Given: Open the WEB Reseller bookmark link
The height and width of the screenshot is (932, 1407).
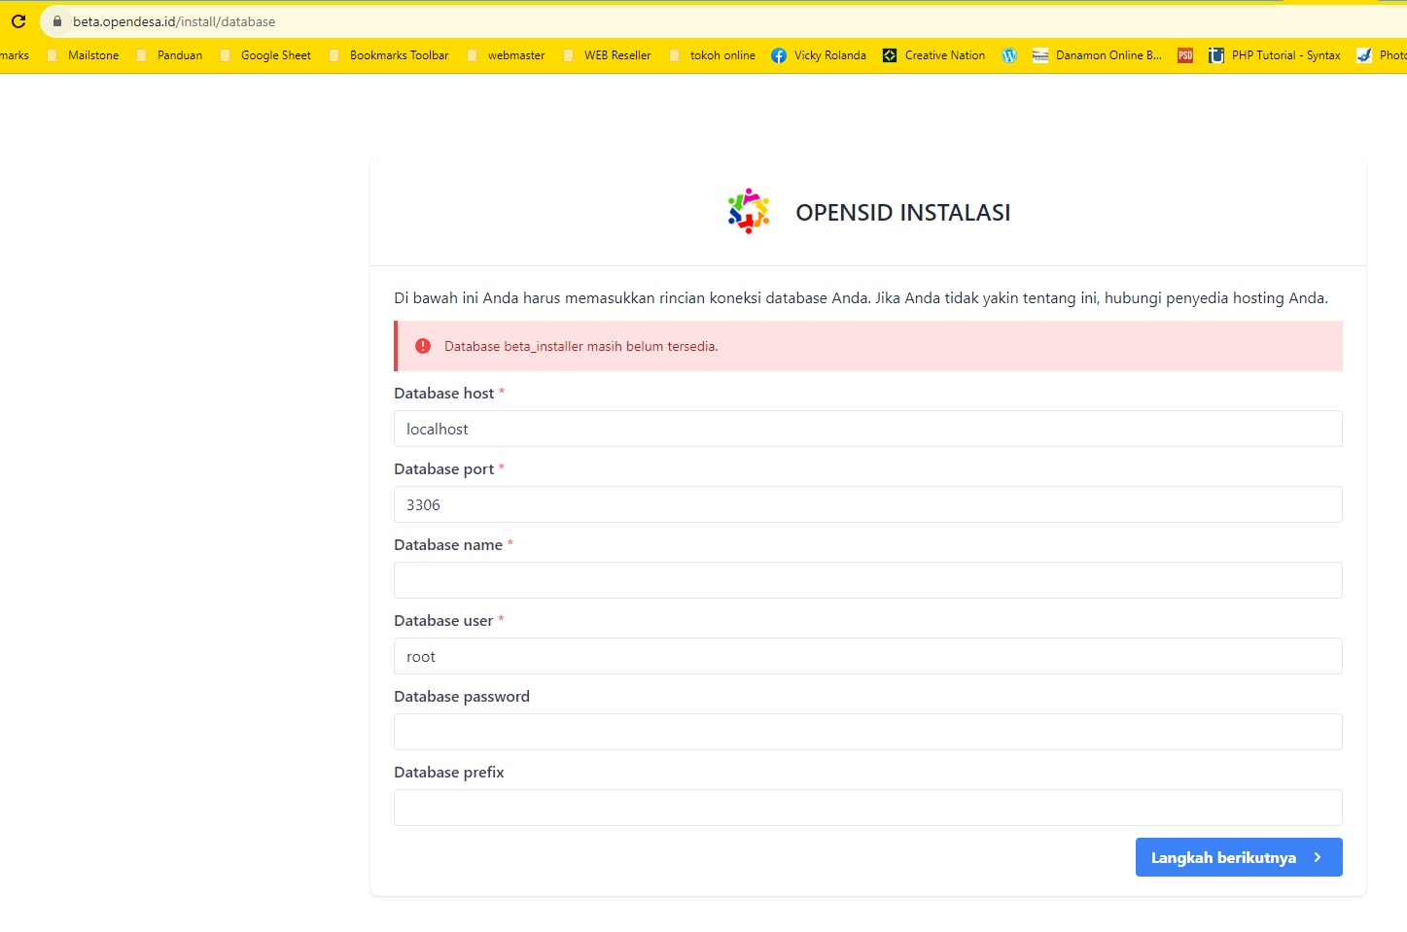Looking at the screenshot, I should tap(616, 55).
